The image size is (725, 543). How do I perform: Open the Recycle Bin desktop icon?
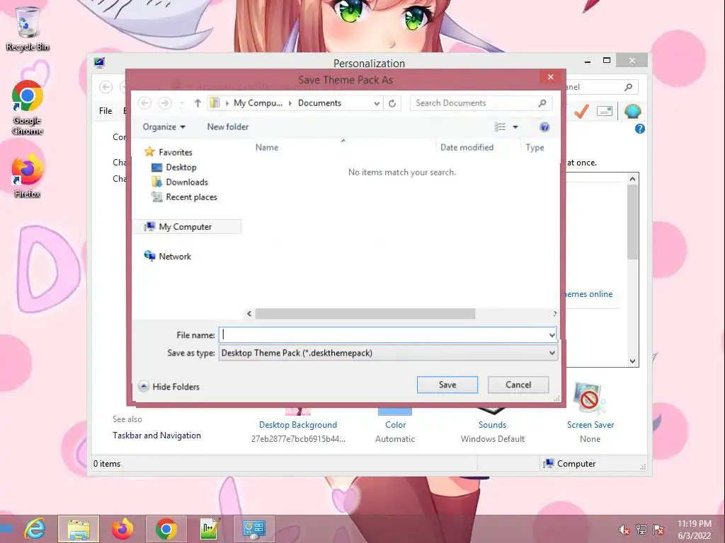coord(28,28)
